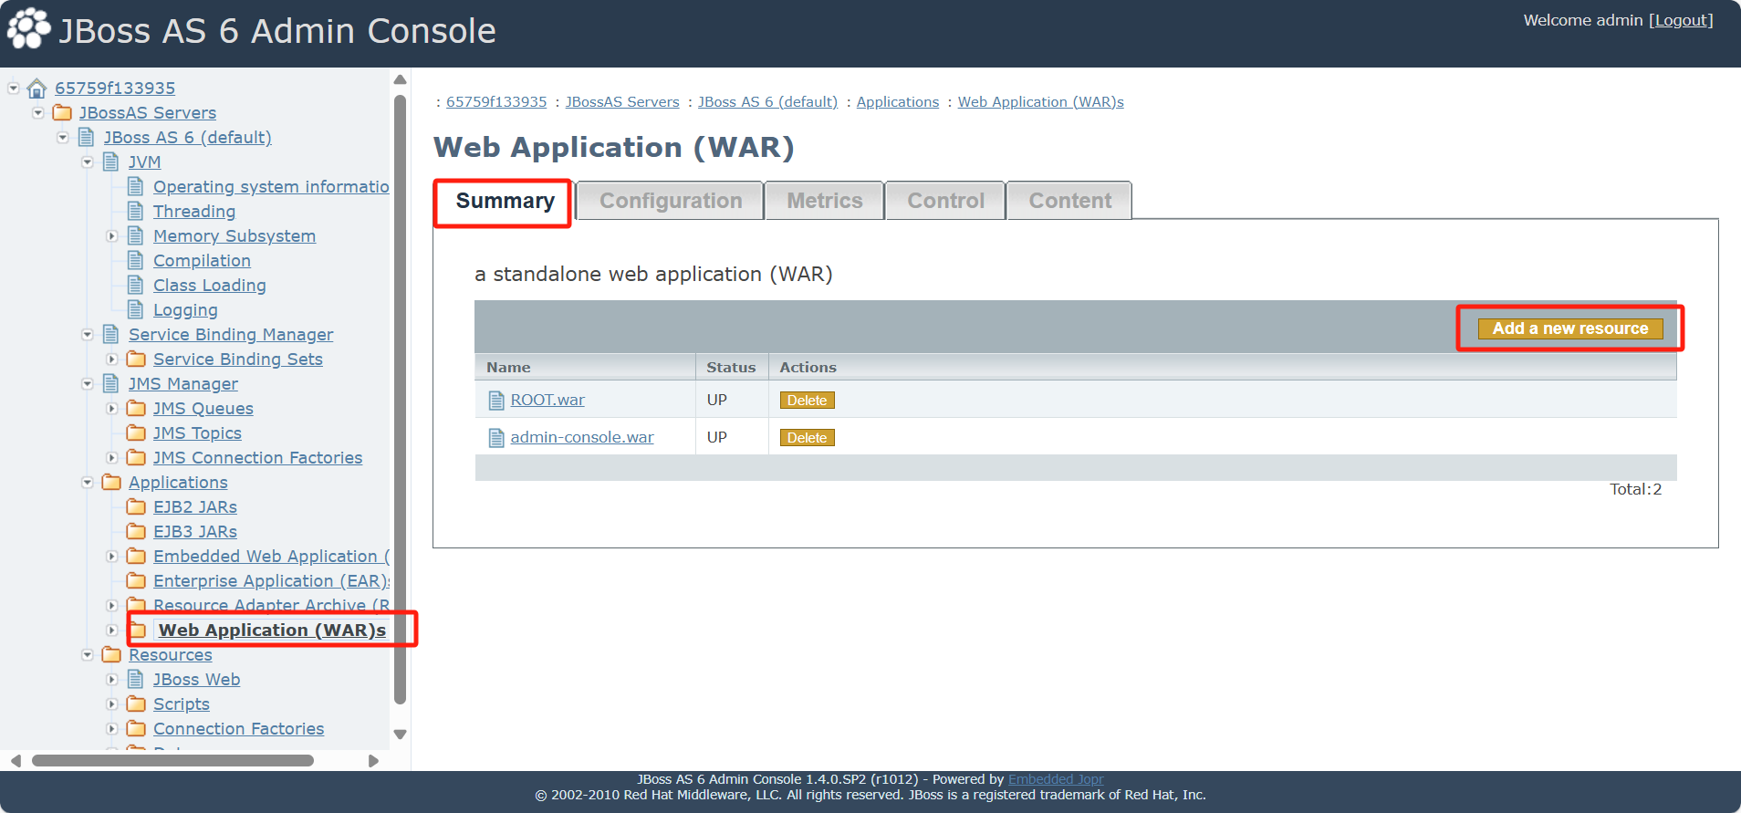
Task: Click the Status column header
Action: pyautogui.click(x=731, y=368)
